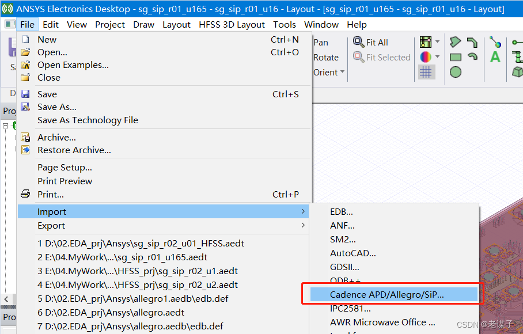523x334 pixels.
Task: Select the polygon drawing tool
Action: pyautogui.click(x=456, y=41)
